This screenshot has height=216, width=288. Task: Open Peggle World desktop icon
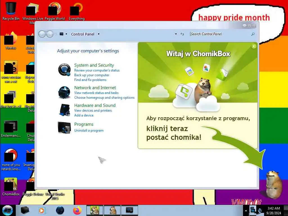pyautogui.click(x=55, y=11)
